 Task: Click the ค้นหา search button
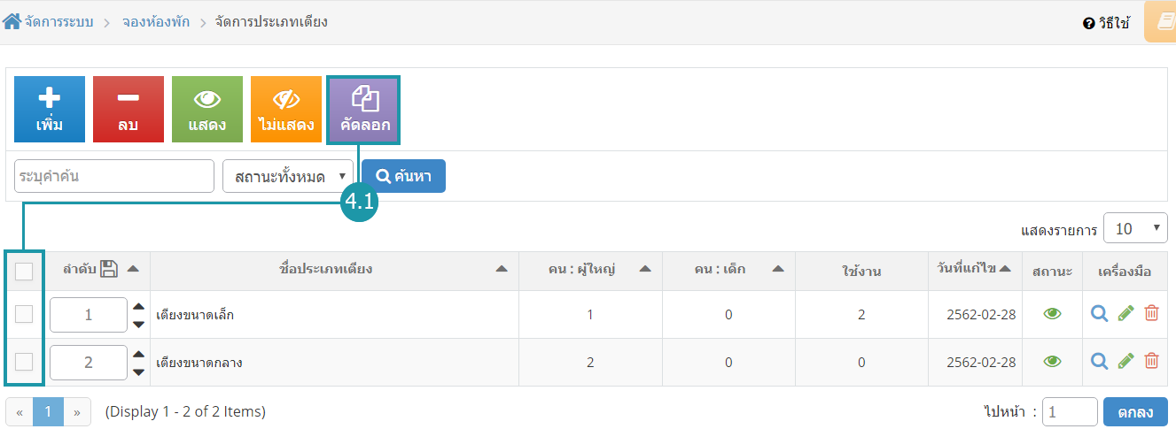[x=403, y=176]
